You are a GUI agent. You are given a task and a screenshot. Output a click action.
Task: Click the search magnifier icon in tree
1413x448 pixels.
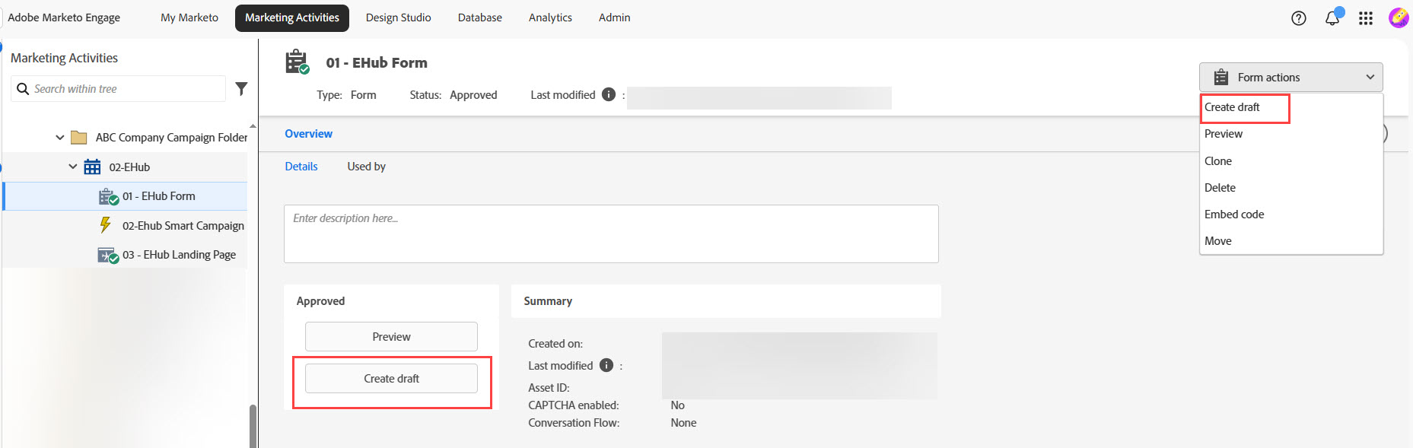tap(23, 89)
